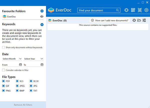This screenshot has width=150, height=108.
Task: Open the To date calendar picker
Action: (x=42, y=65)
